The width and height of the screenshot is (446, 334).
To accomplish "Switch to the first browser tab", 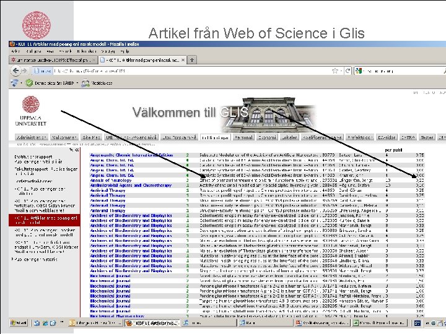I will point(53,60).
